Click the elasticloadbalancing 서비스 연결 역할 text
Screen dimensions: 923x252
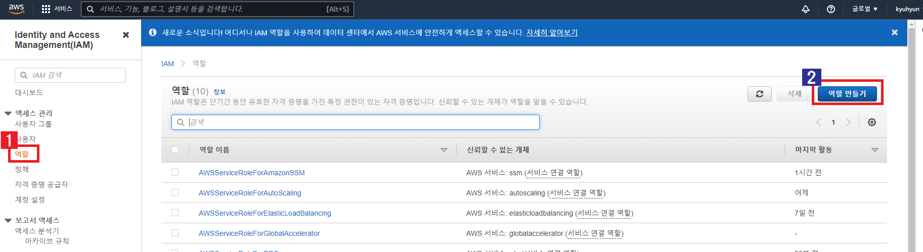604,213
